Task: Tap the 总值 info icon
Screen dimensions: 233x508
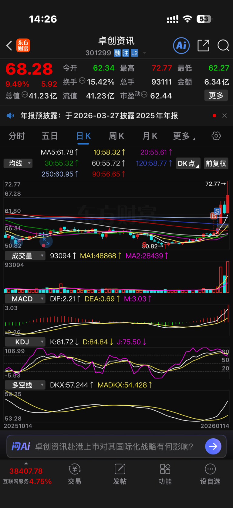Action: tap(25, 95)
